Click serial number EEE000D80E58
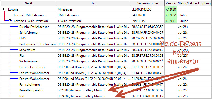 (142, 9)
